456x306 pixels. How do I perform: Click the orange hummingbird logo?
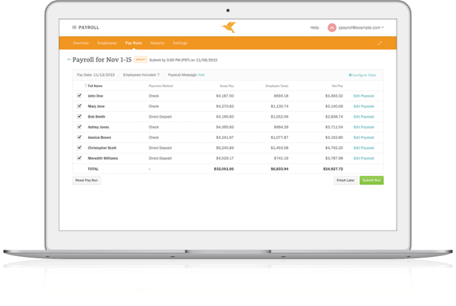228,27
